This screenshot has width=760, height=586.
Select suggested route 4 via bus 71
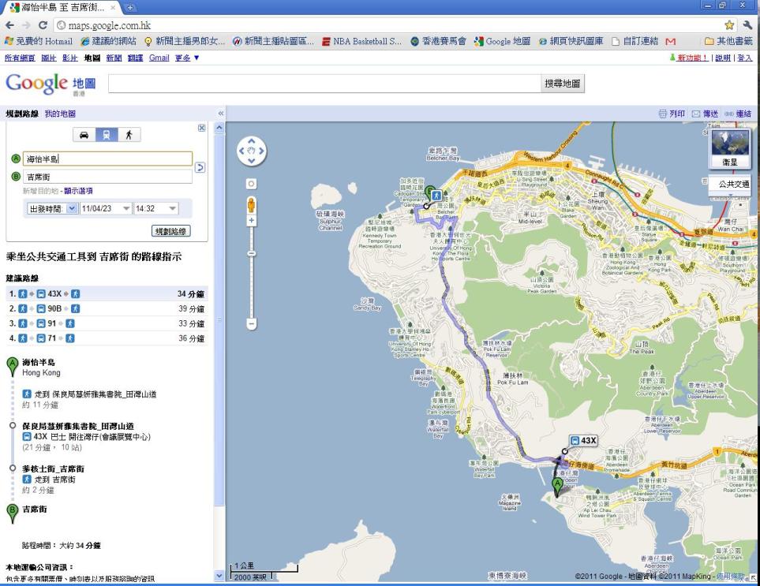click(x=107, y=338)
